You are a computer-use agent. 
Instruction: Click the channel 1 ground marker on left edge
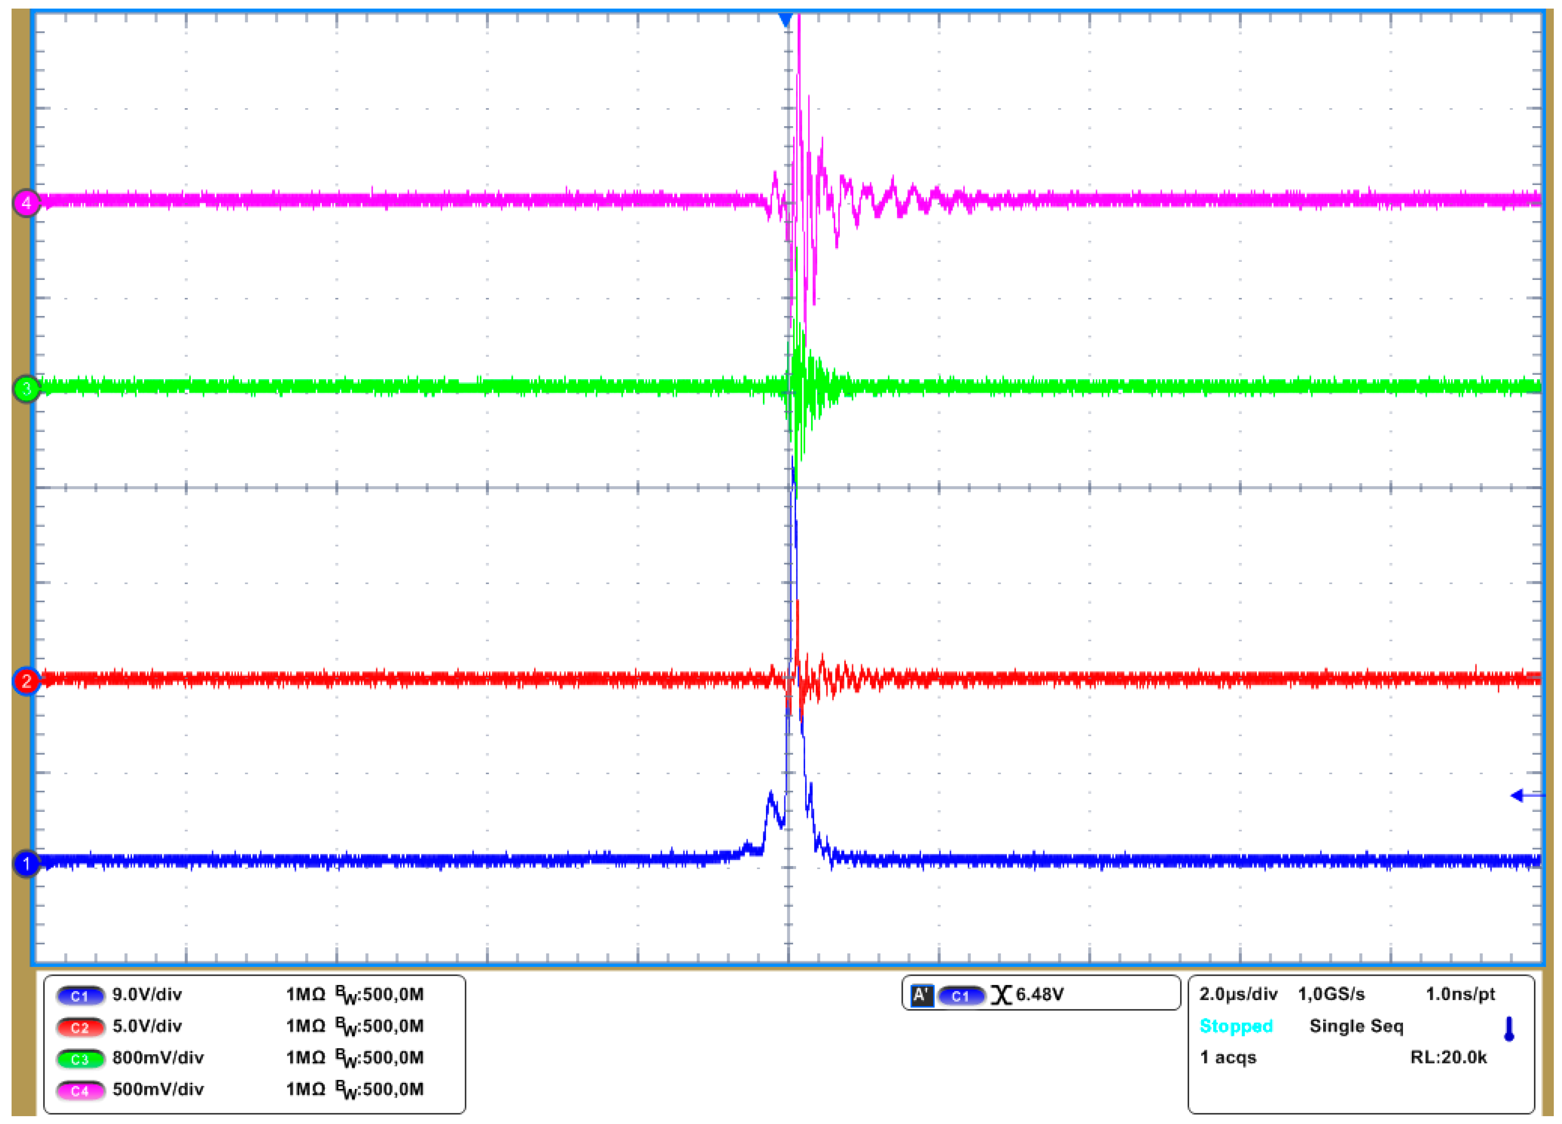click(26, 863)
